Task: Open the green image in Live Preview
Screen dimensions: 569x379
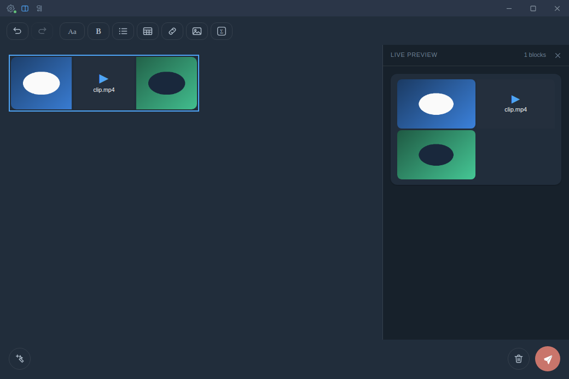Action: pyautogui.click(x=436, y=155)
